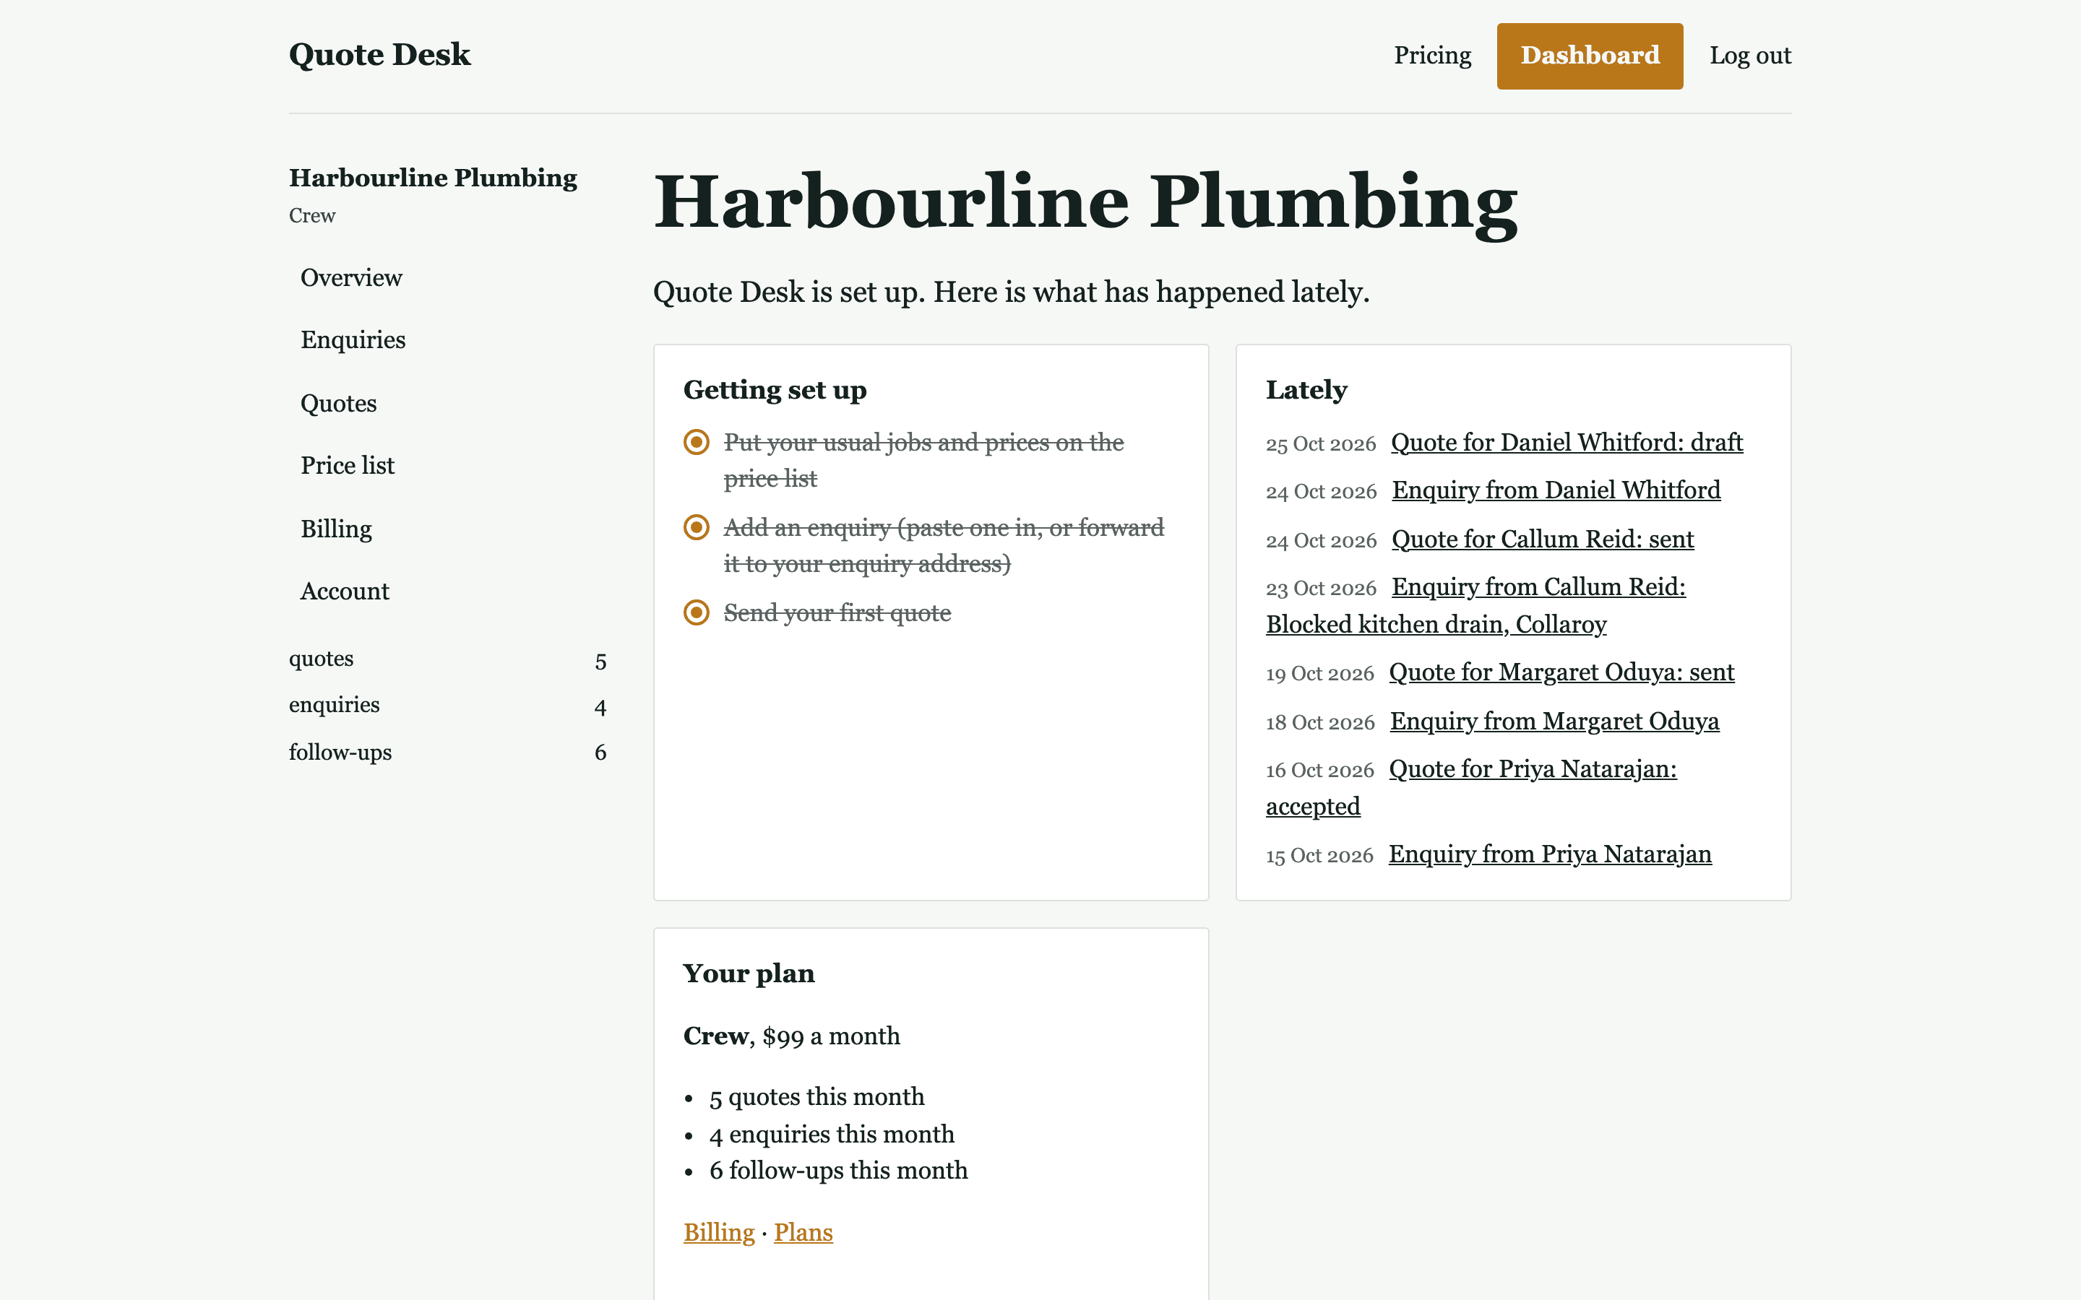The height and width of the screenshot is (1300, 2081).
Task: Click the completed radio beside Add an enquiry
Action: coord(697,527)
